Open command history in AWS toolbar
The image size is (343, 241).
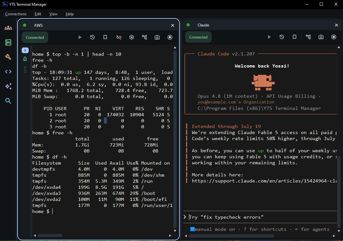tap(92, 37)
